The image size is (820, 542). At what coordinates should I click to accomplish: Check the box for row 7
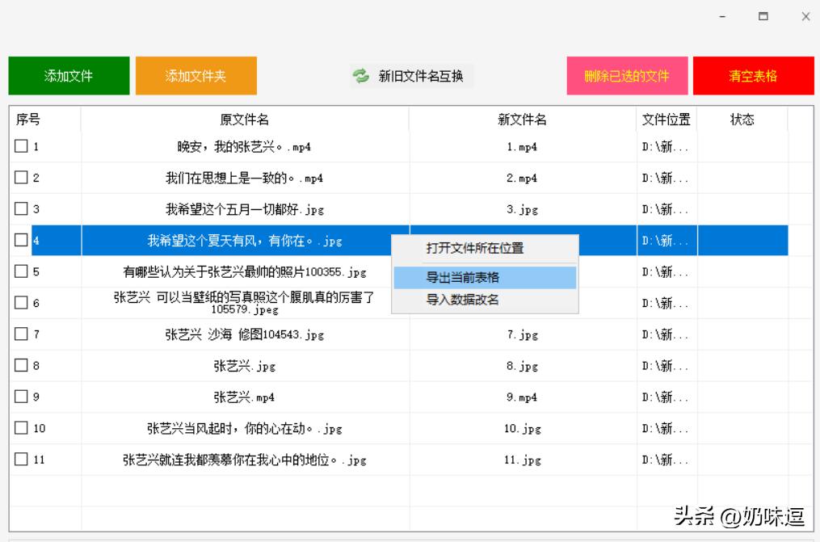click(22, 334)
